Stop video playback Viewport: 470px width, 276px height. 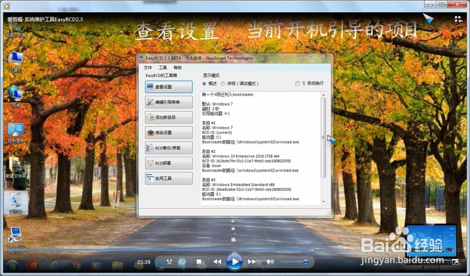[x=198, y=261]
